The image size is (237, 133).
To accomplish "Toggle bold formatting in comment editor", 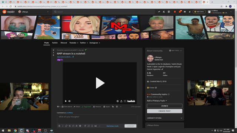I will (x=59, y=126).
